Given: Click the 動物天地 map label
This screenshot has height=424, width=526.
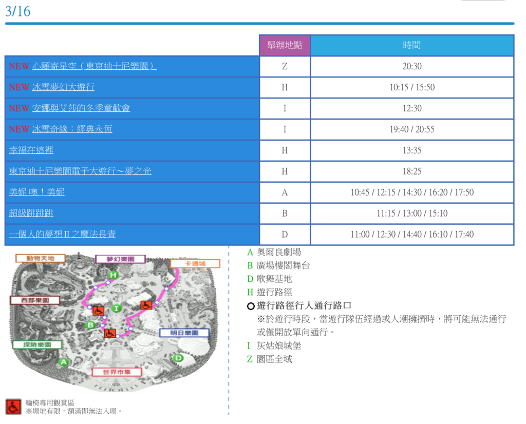Looking at the screenshot, I should (x=40, y=258).
